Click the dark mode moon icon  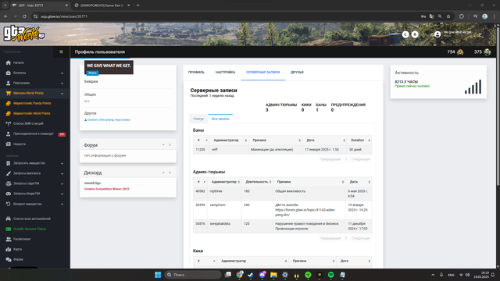(x=405, y=34)
